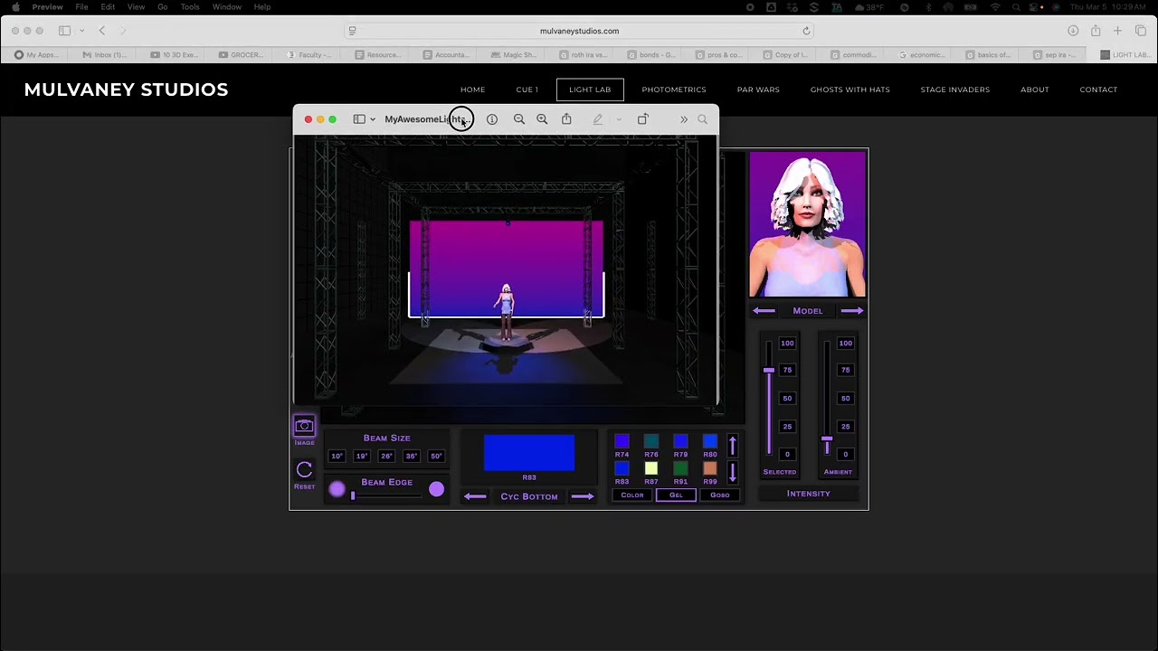Open the Par Wars nav link
The width and height of the screenshot is (1158, 651).
(758, 90)
